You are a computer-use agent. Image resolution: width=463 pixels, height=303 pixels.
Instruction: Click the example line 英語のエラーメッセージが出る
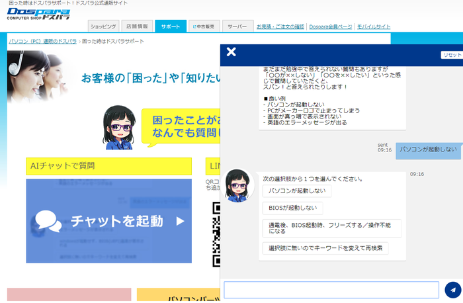(x=305, y=122)
